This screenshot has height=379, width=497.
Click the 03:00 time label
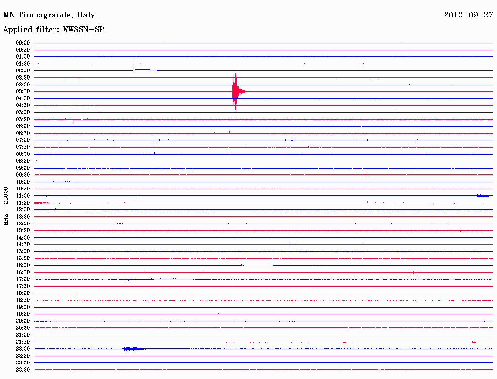click(x=23, y=85)
